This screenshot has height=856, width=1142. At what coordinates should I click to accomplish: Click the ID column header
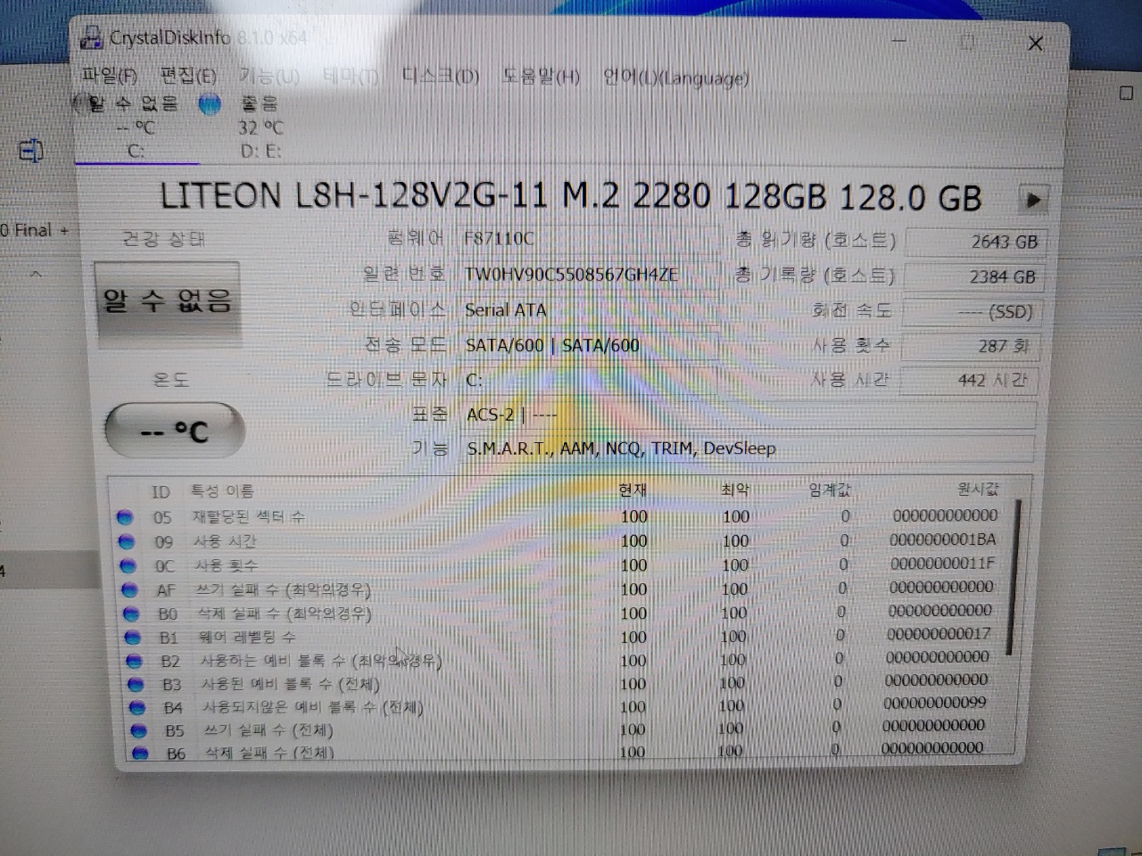point(161,492)
